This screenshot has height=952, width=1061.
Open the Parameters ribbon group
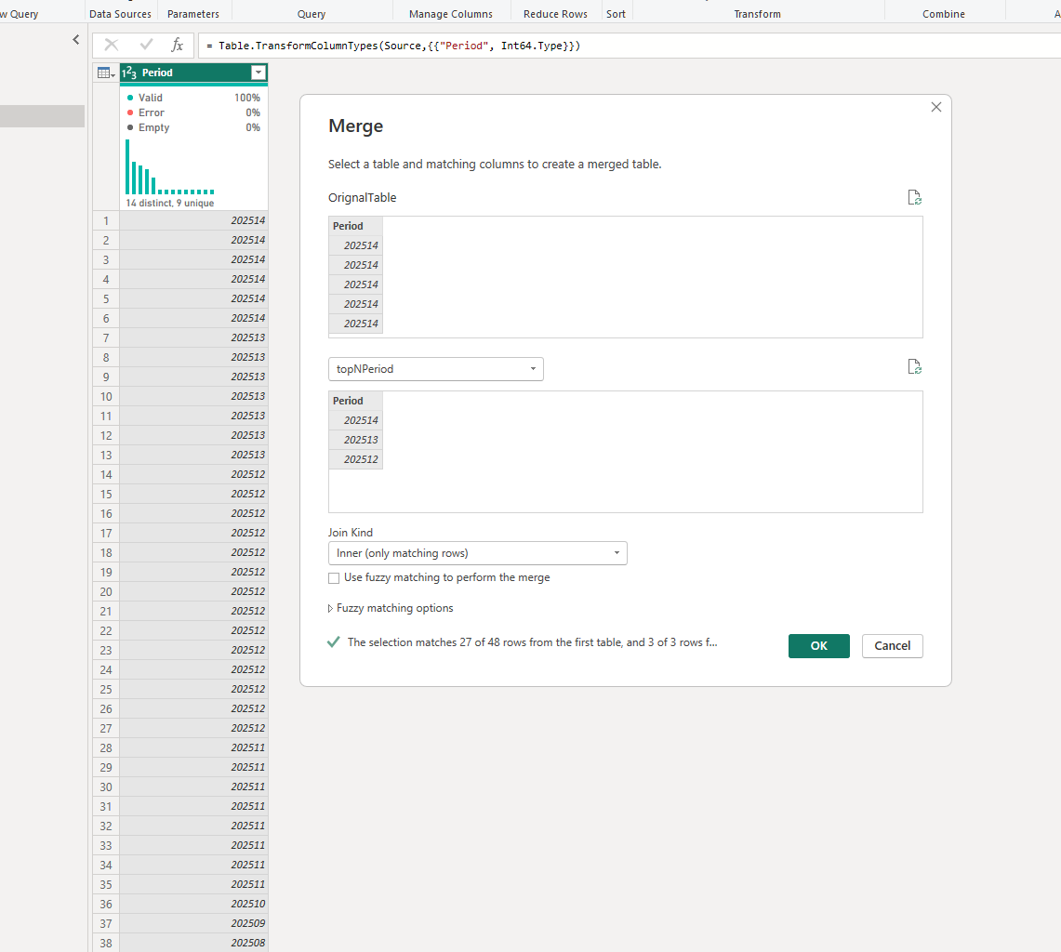[x=192, y=14]
